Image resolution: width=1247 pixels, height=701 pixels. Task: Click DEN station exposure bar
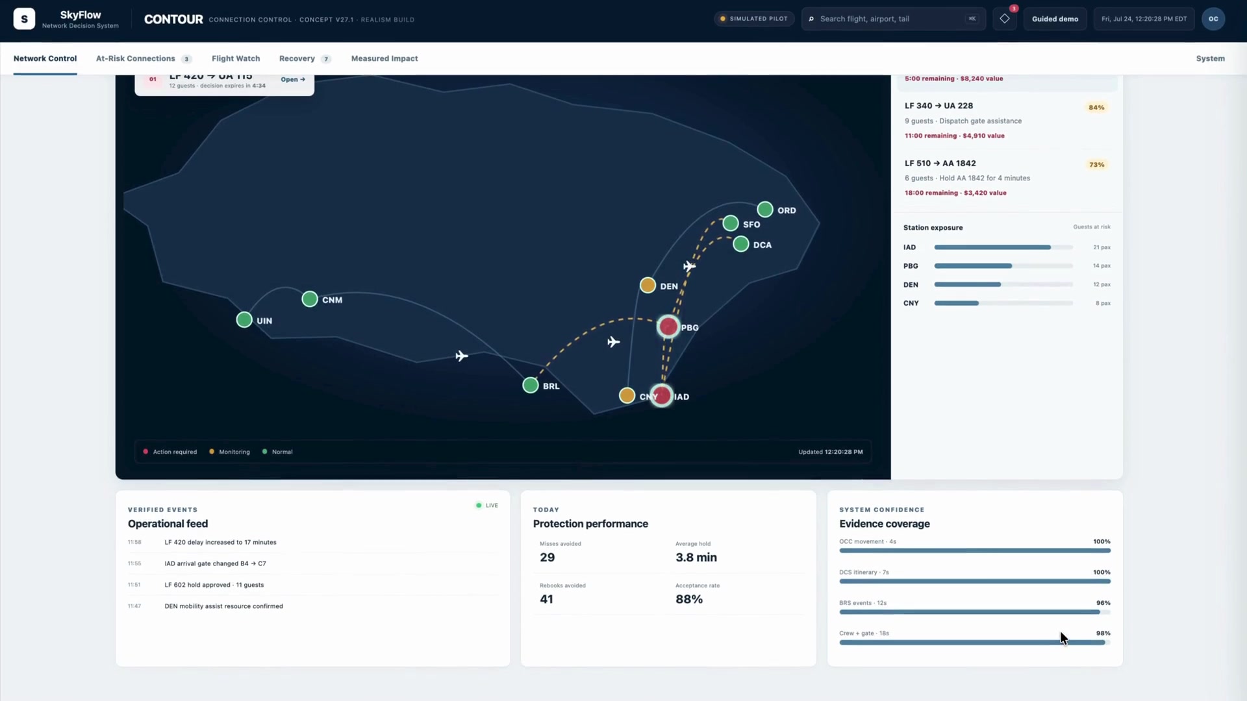1003,284
